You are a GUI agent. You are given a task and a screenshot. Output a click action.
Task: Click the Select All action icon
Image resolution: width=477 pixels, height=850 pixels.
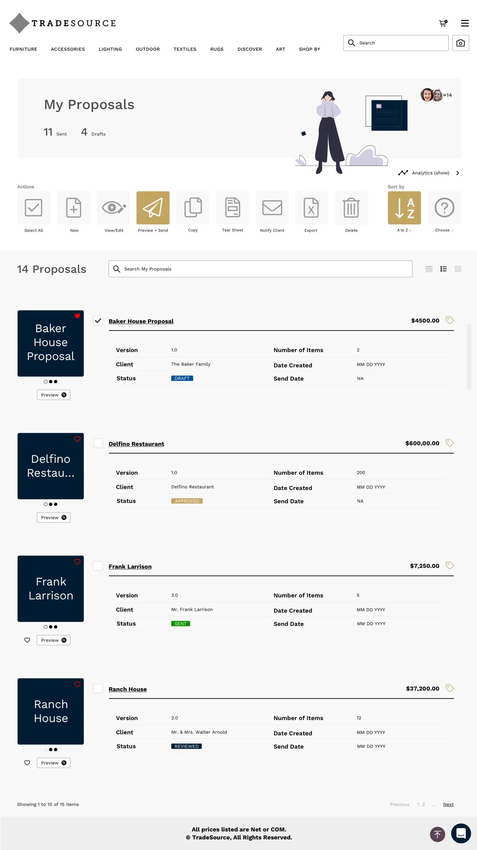click(x=33, y=208)
